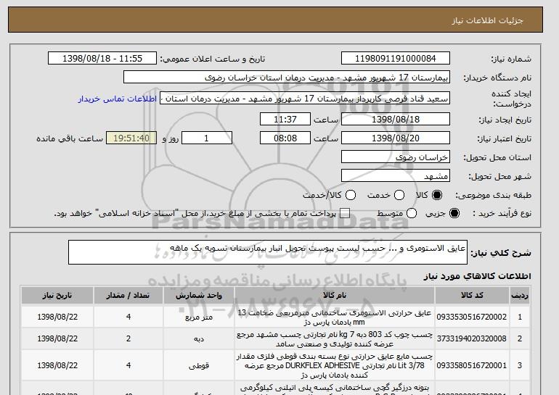The height and width of the screenshot is (395, 559).
Task: Select the جزیی purchase type radio
Action: 454,213
